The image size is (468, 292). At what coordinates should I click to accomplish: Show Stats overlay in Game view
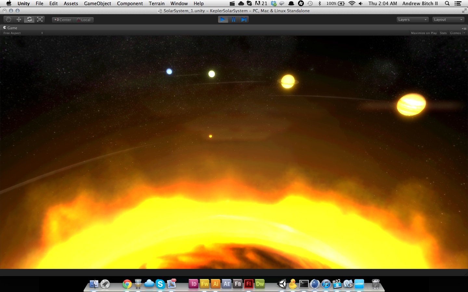[x=443, y=33]
